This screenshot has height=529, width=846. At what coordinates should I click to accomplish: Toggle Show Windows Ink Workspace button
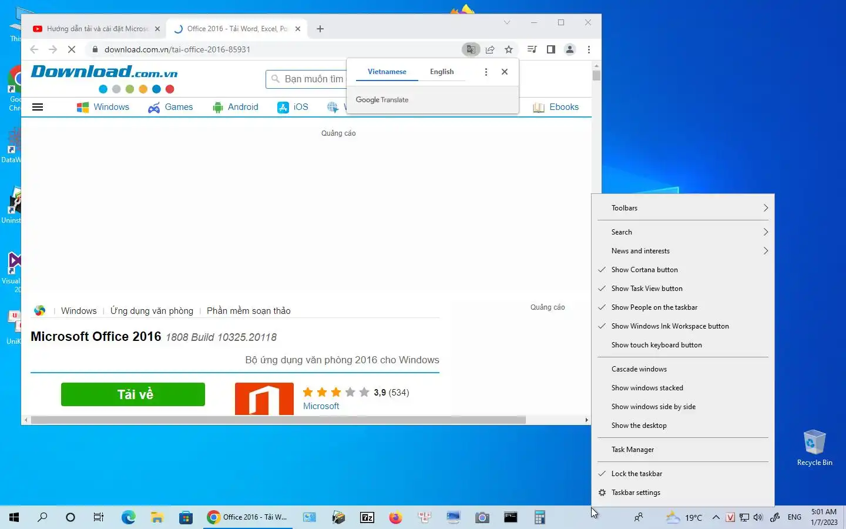coord(683,326)
